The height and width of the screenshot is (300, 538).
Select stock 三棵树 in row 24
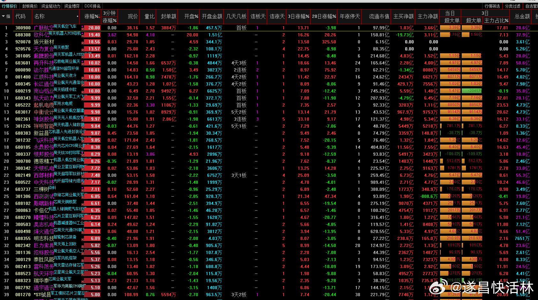coord(41,190)
